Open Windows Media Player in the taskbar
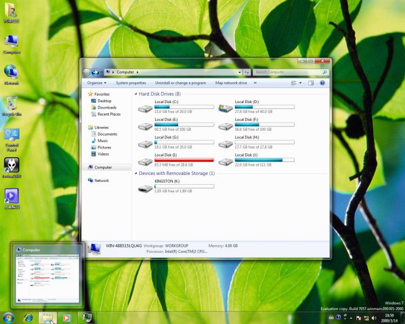The width and height of the screenshot is (405, 324). coord(66,318)
